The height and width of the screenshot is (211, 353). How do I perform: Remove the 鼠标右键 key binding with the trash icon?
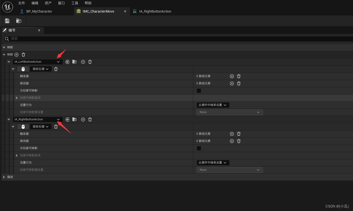pyautogui.click(x=56, y=127)
